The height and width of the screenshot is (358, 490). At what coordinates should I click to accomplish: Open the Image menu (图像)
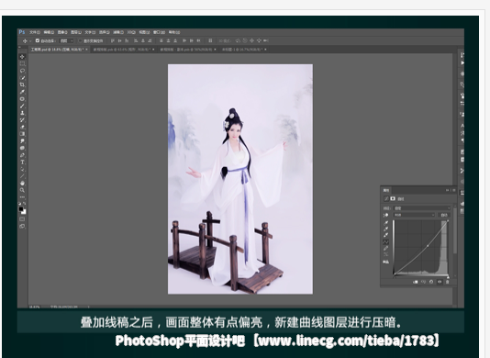point(62,32)
